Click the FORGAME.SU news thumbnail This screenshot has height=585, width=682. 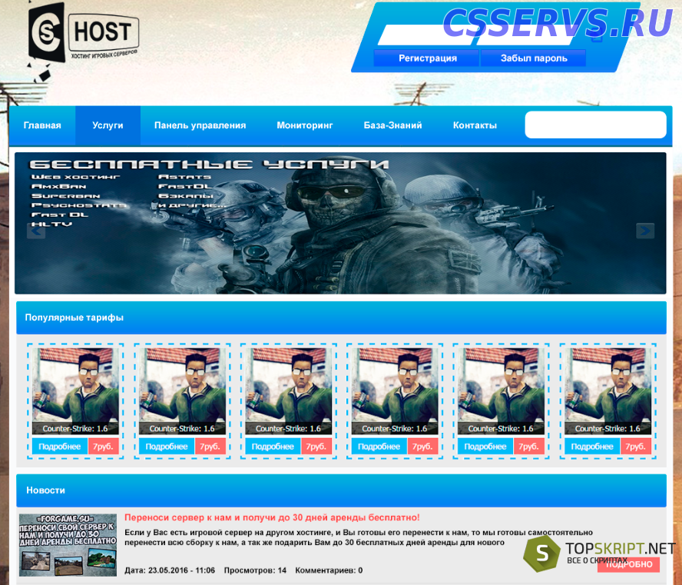tap(68, 545)
